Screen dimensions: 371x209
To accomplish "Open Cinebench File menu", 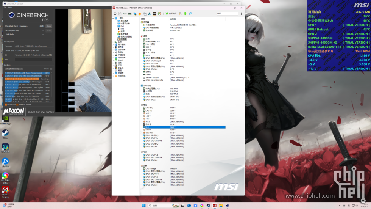I will pyautogui.click(x=5, y=7).
